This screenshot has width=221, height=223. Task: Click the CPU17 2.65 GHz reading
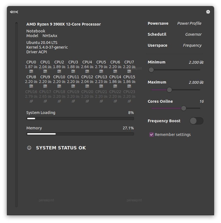click(45, 96)
